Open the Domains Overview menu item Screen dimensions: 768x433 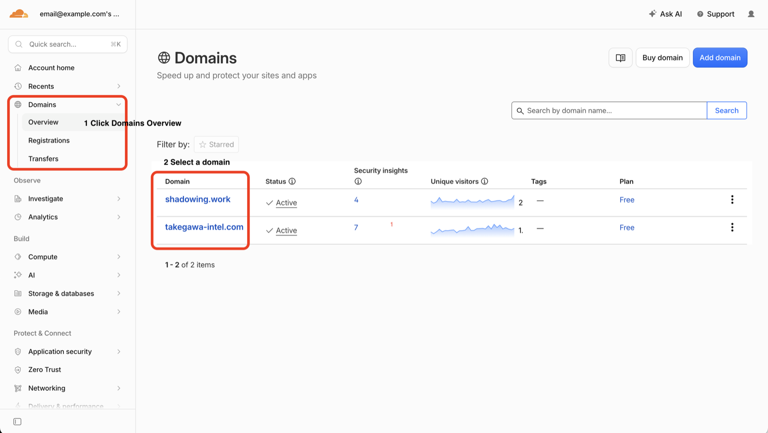[43, 122]
